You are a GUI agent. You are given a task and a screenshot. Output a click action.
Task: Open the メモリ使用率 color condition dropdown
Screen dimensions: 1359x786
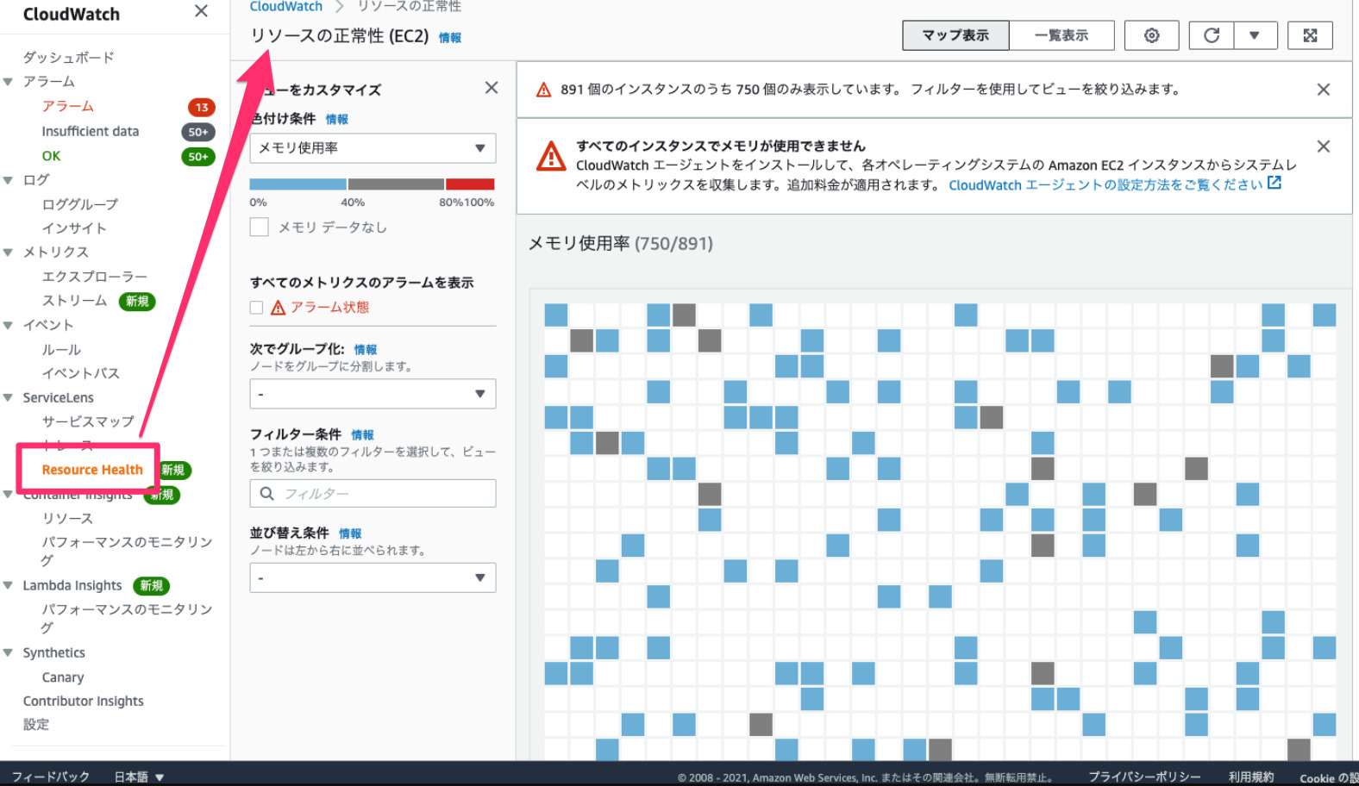tap(373, 148)
